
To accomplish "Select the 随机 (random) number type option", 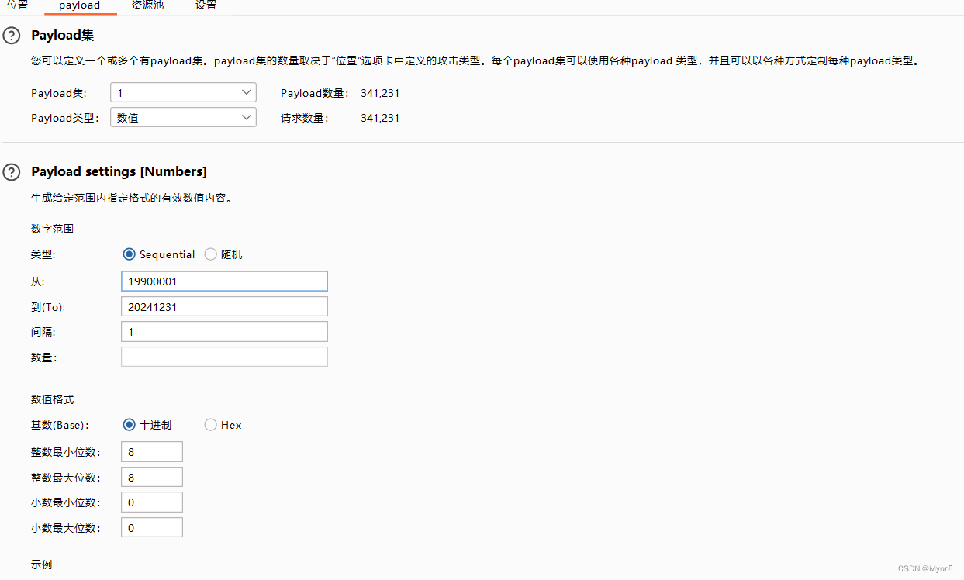I will pyautogui.click(x=210, y=254).
